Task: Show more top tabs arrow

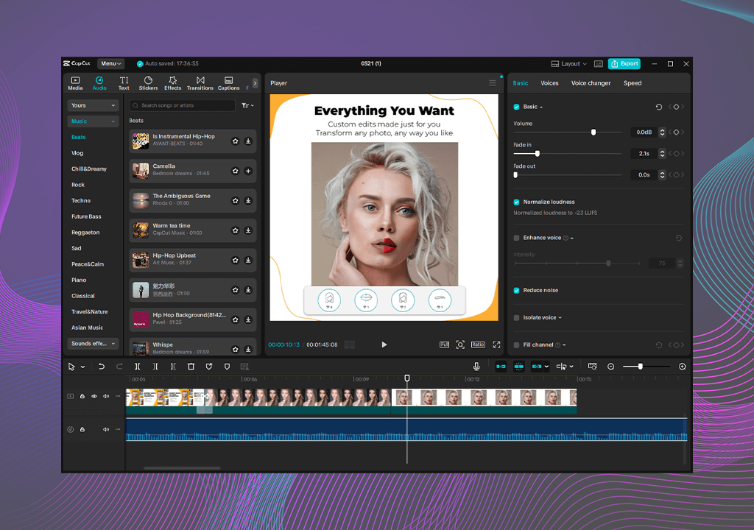Action: click(255, 83)
